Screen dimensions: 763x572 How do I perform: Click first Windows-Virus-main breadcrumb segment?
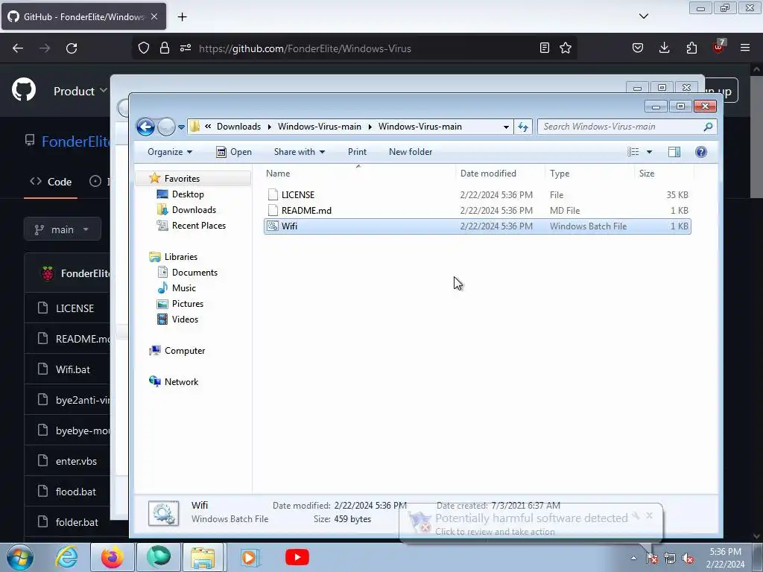(x=319, y=127)
